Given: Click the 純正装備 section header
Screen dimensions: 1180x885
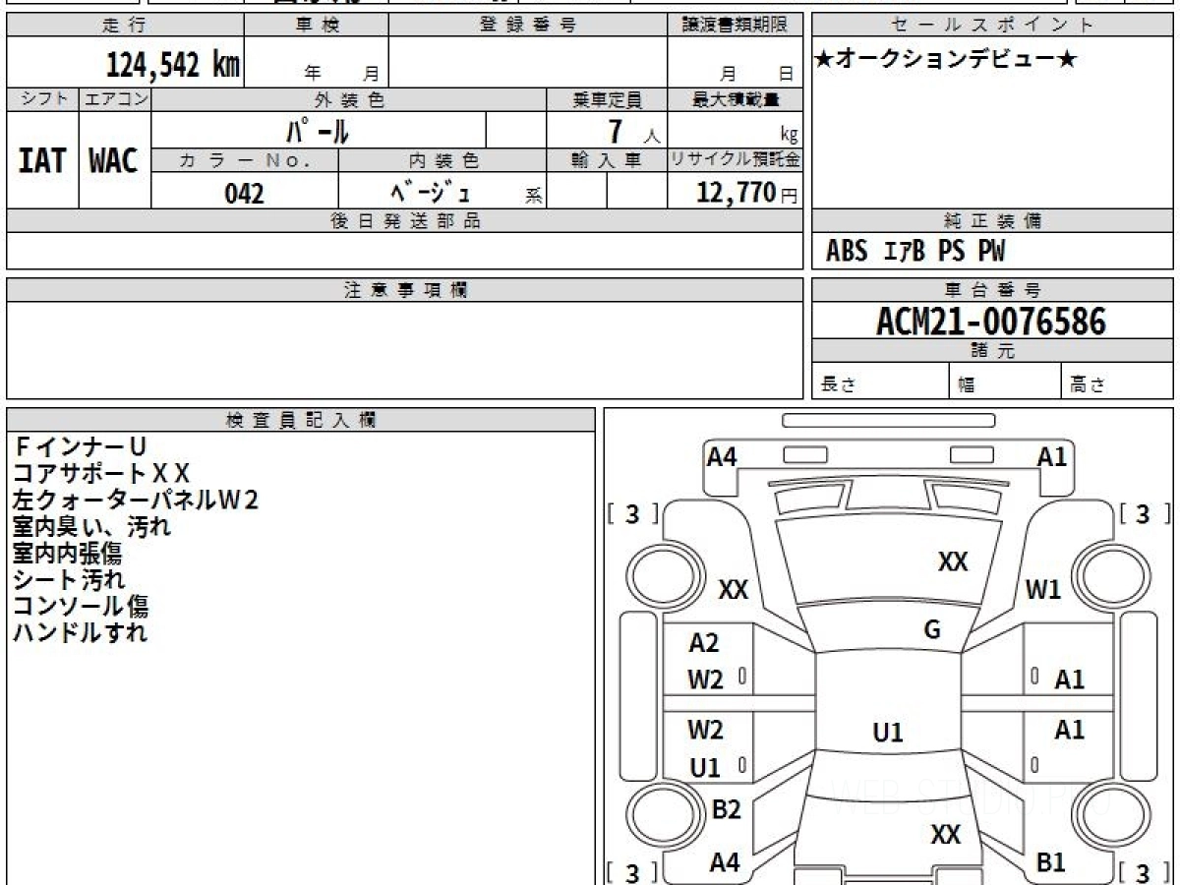Looking at the screenshot, I should pos(993,221).
